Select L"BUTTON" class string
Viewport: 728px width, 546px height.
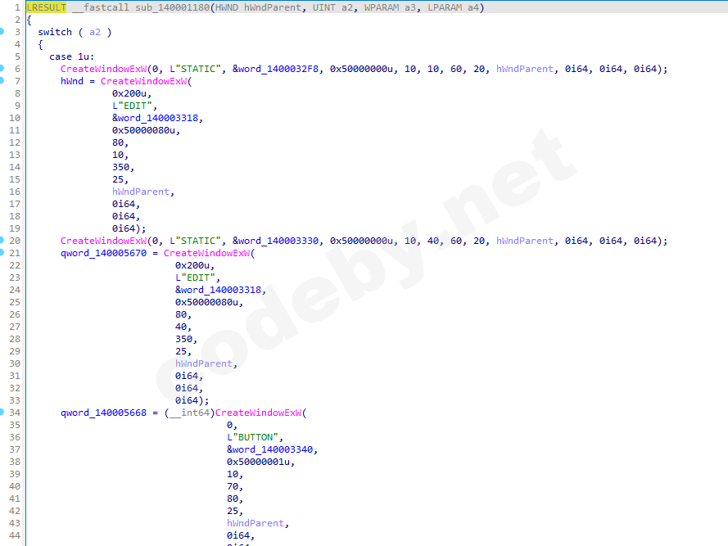coord(252,437)
